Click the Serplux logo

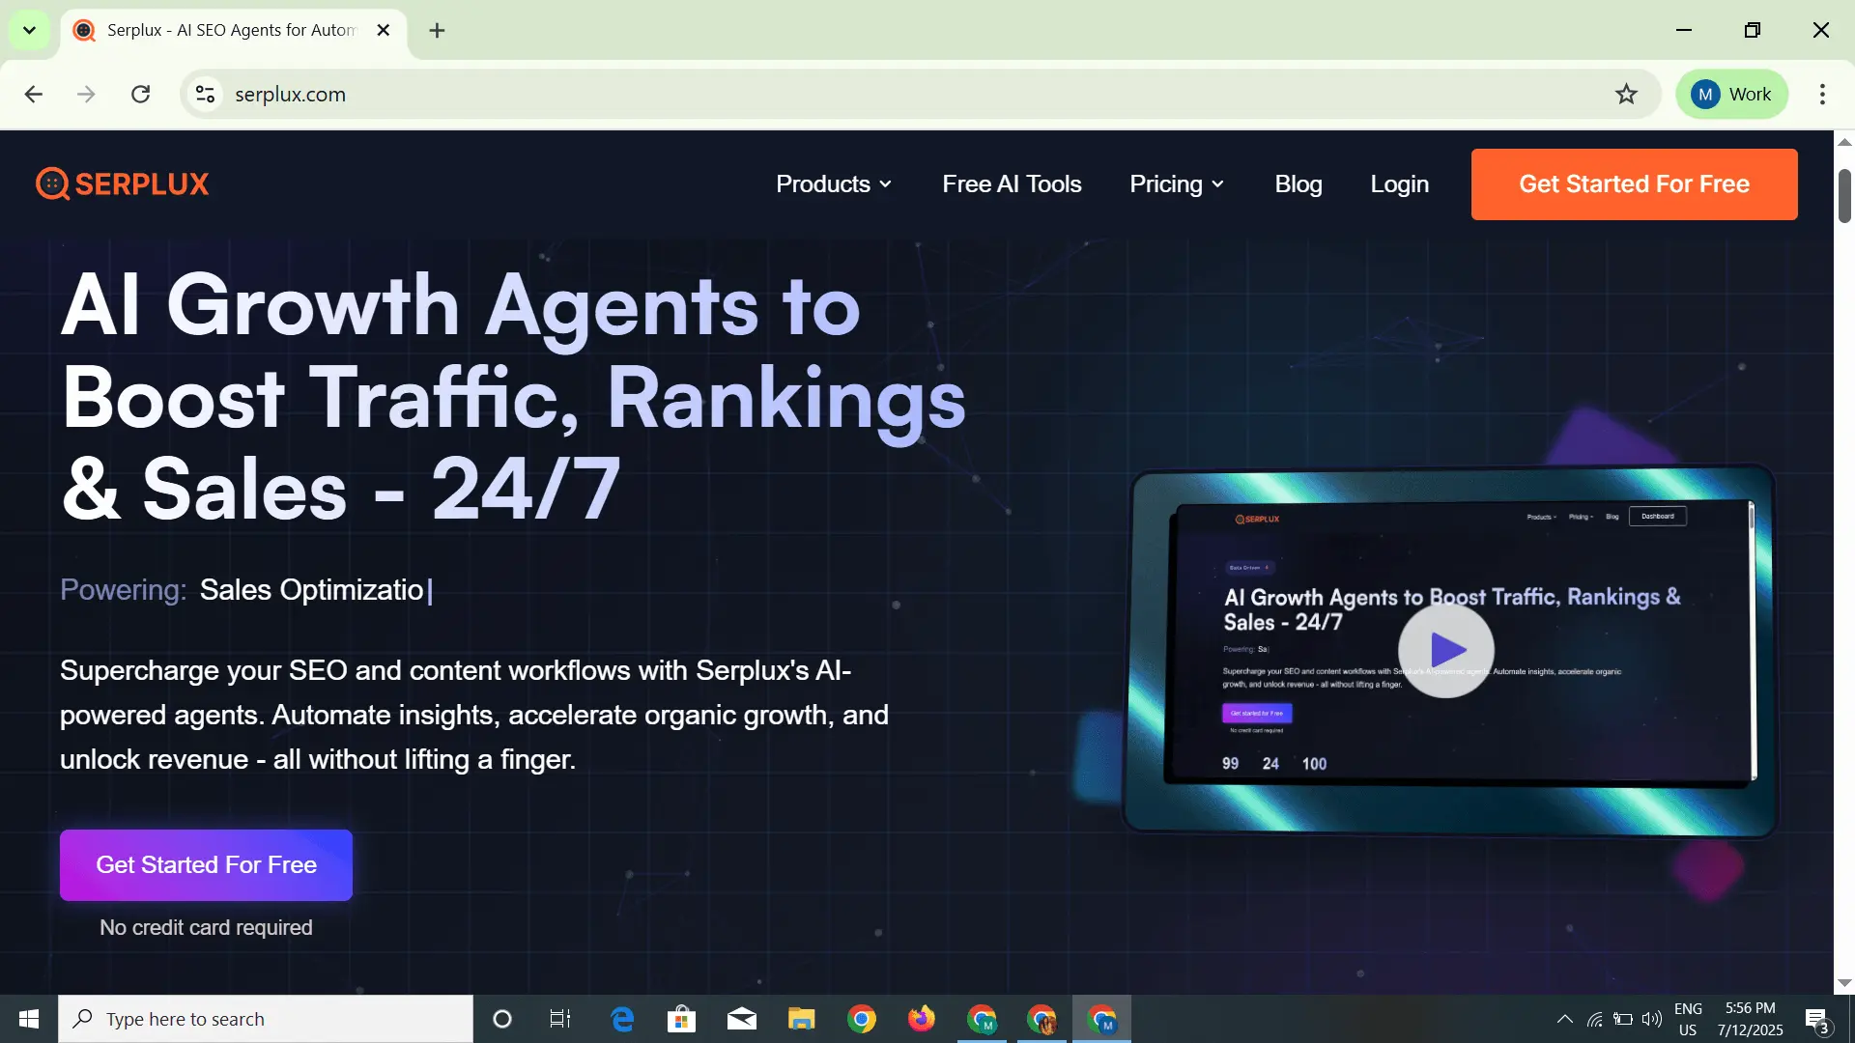coord(123,183)
